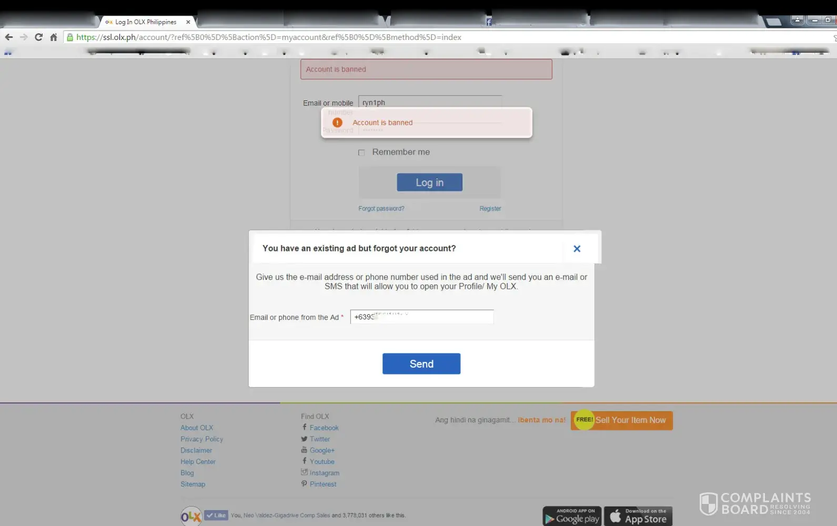Click the orange alert icon in the popup
The height and width of the screenshot is (526, 837).
click(337, 123)
